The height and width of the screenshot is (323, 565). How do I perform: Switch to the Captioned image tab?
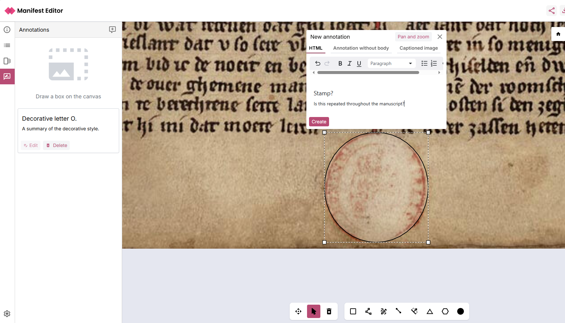coord(418,48)
